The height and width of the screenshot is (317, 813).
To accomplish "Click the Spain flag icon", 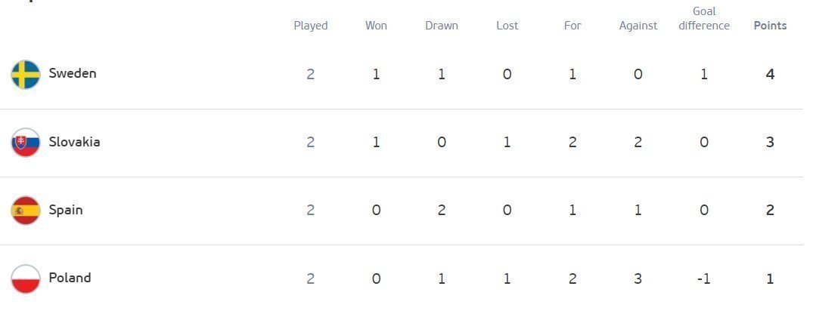I will [26, 211].
